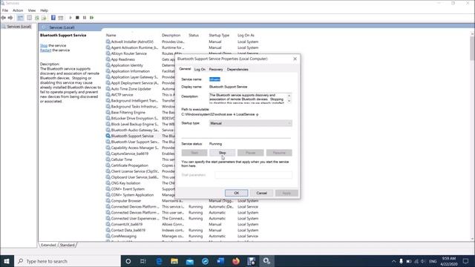This screenshot has width=475, height=267.
Task: Click the Pause Service toolbar icon
Action: (85, 18)
